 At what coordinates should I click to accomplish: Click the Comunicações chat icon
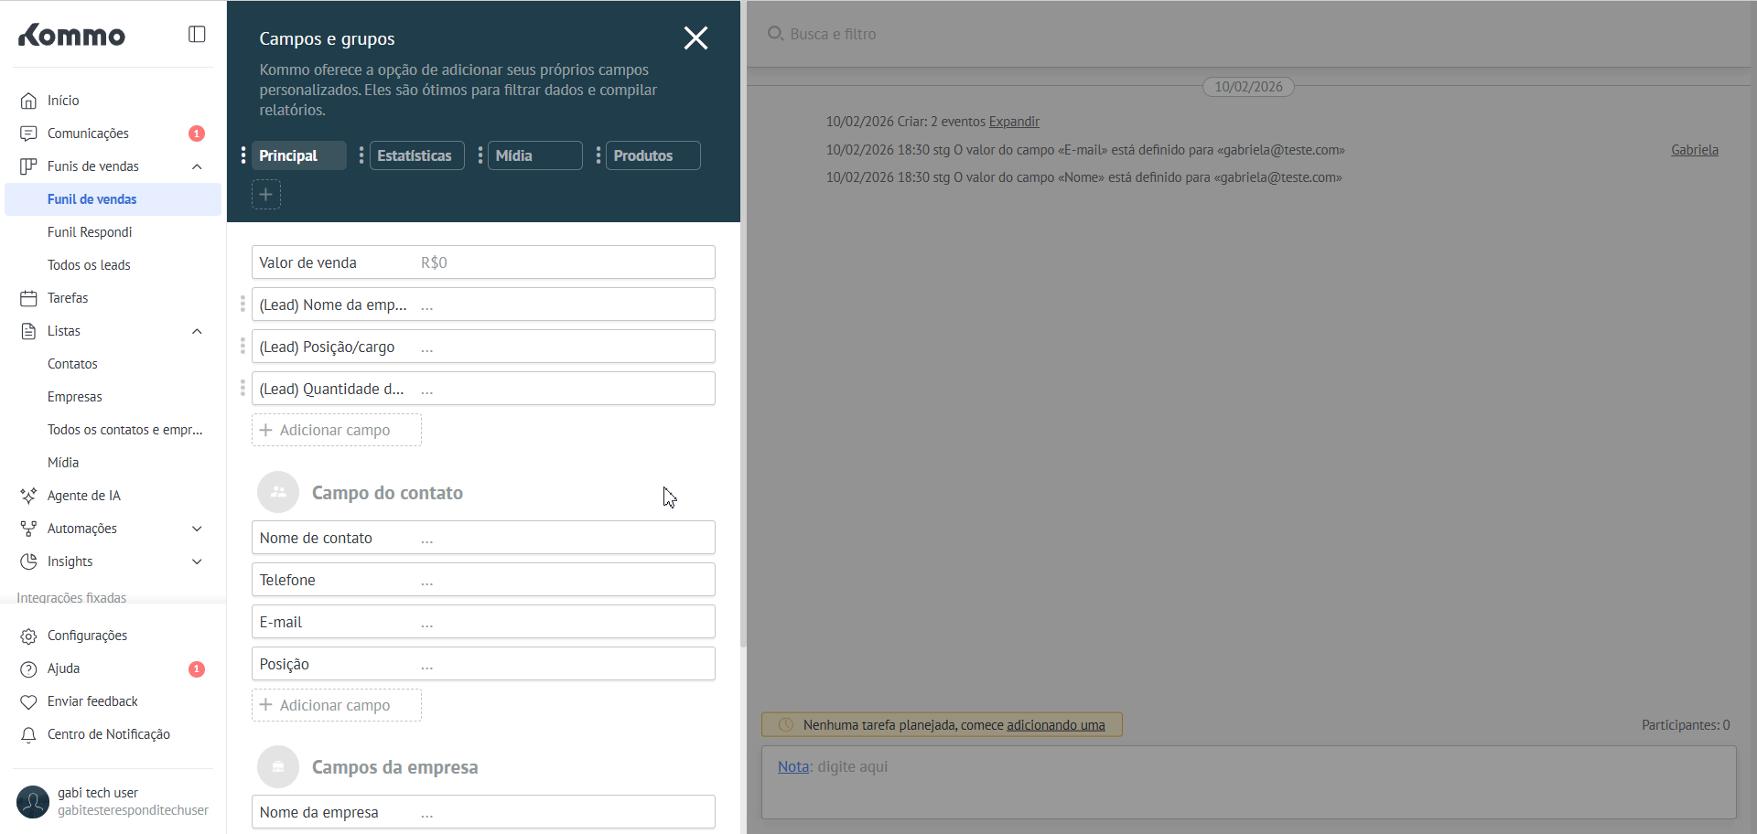tap(28, 134)
